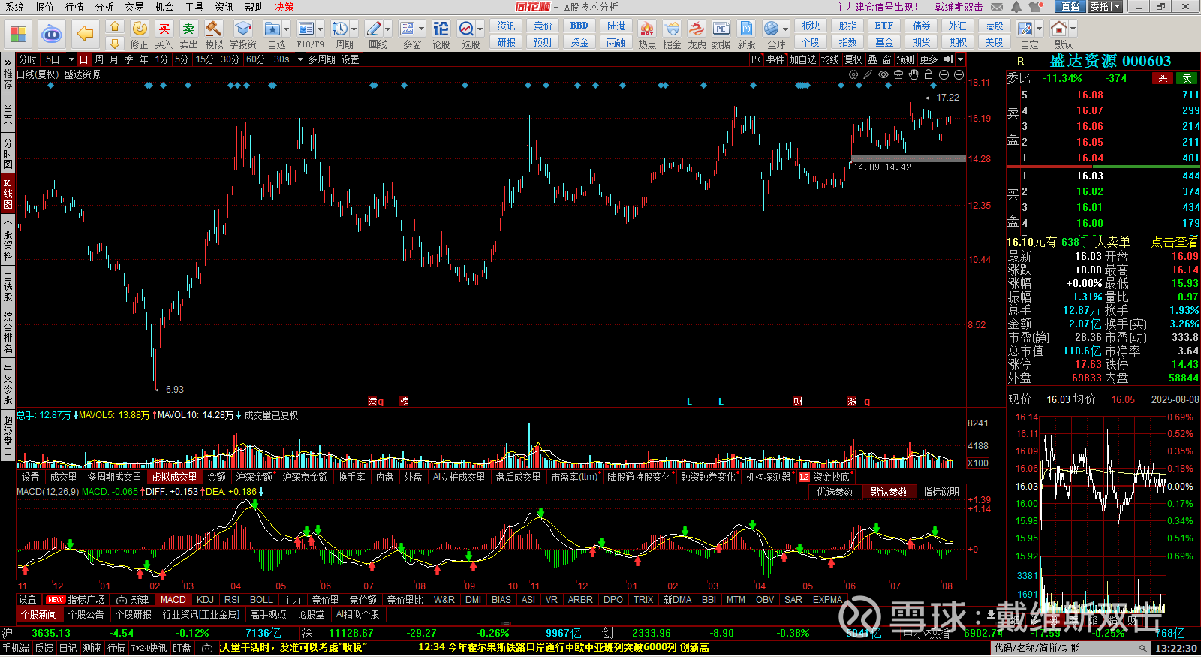Image resolution: width=1201 pixels, height=657 pixels.
Task: Zoom in chart with plus circle icon
Action: click(944, 74)
